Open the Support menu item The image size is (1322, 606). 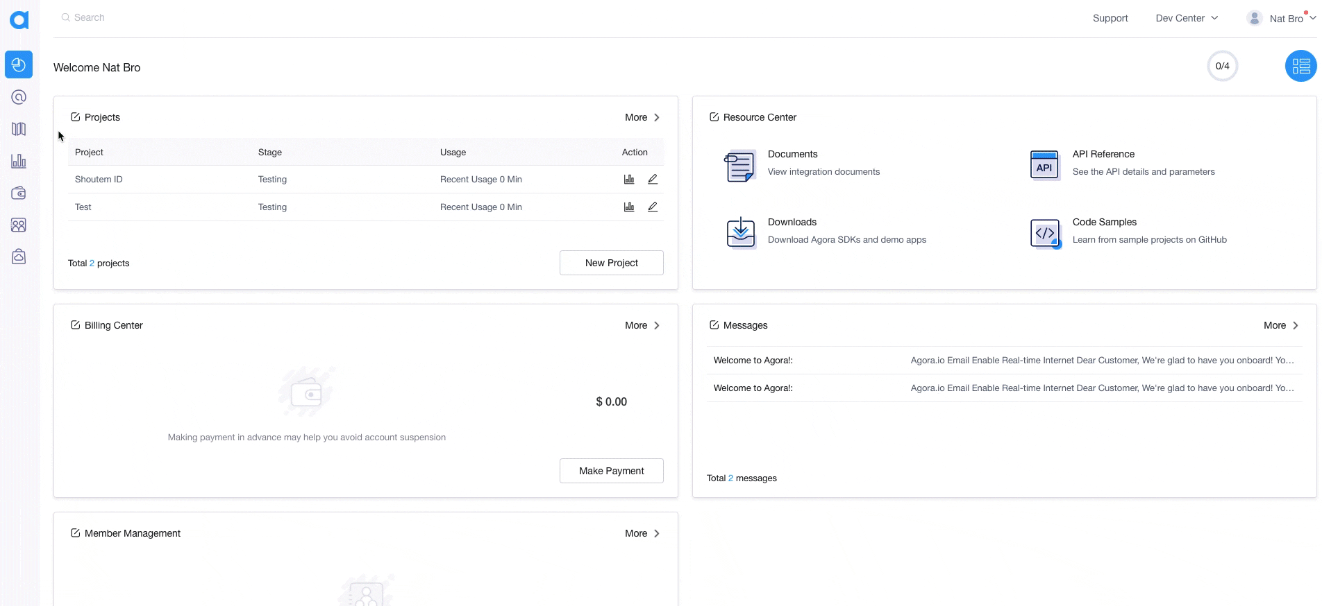coord(1110,18)
